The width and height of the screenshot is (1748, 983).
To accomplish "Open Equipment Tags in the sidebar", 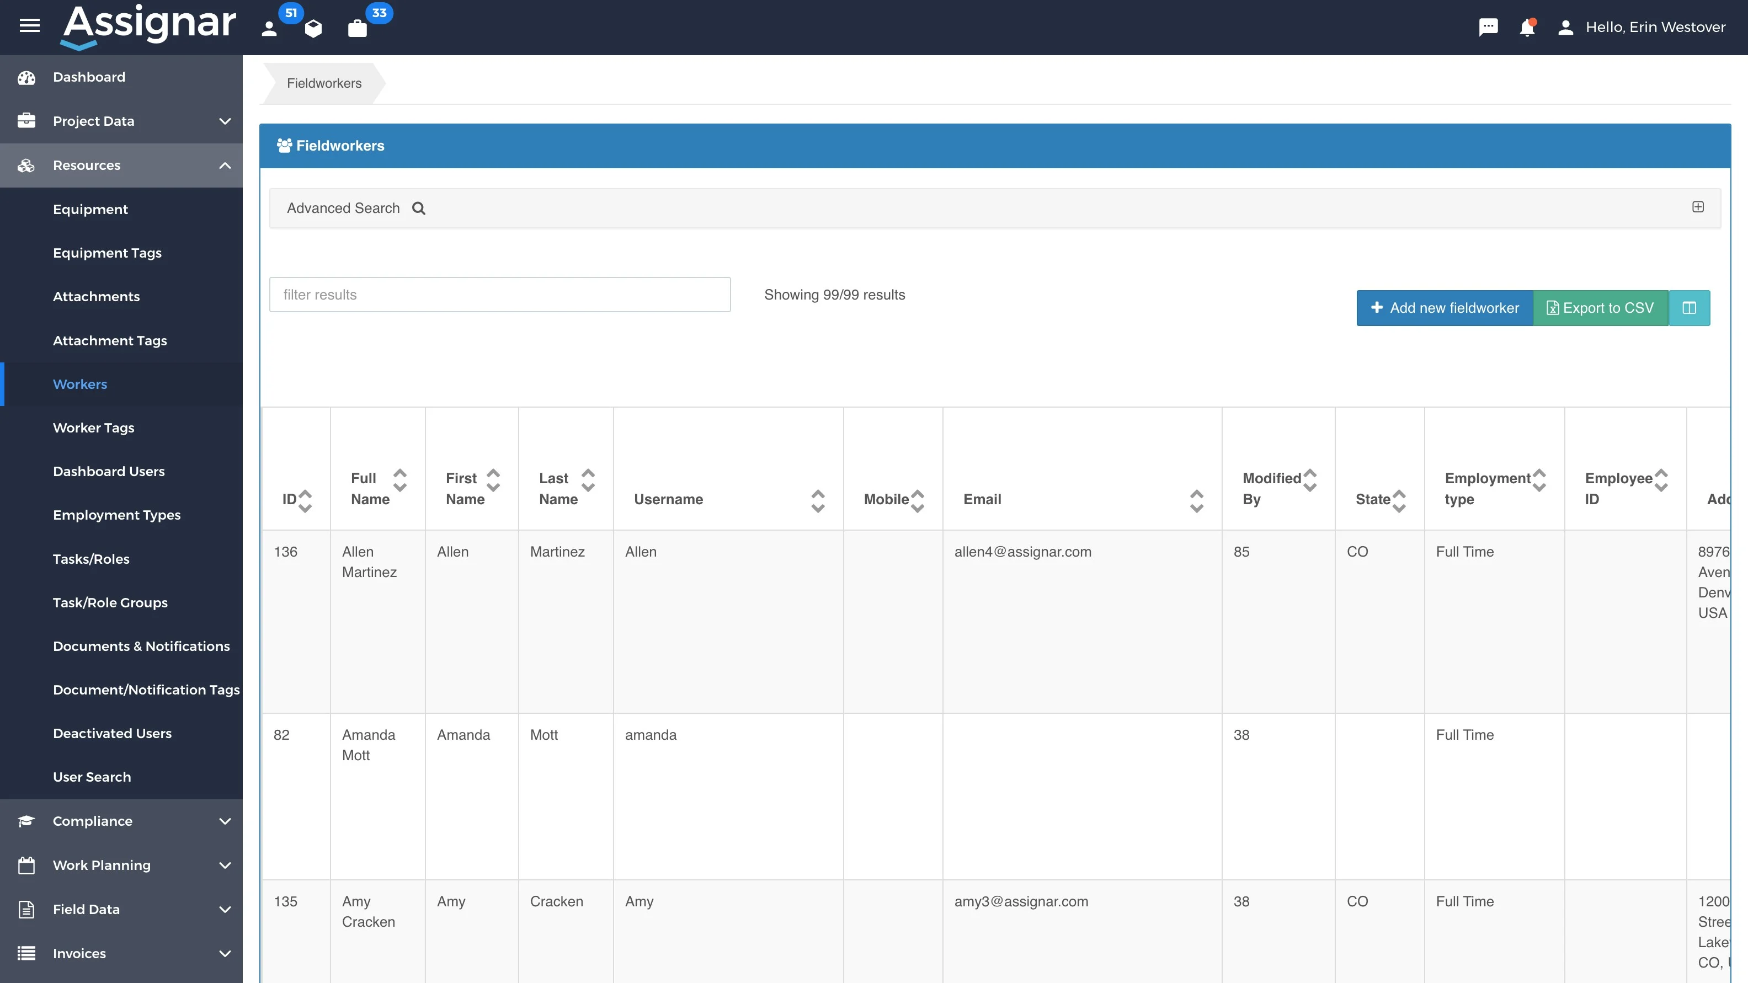I will pos(121,253).
